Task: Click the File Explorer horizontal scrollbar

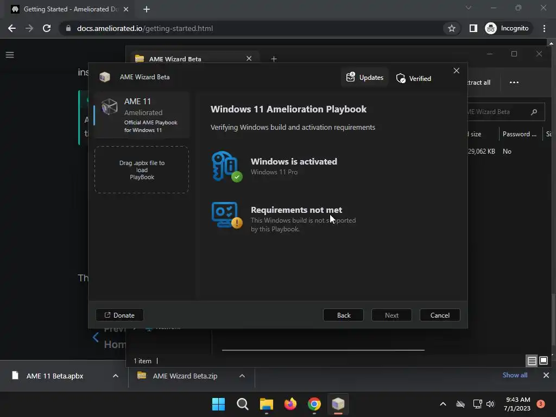Action: pyautogui.click(x=323, y=350)
